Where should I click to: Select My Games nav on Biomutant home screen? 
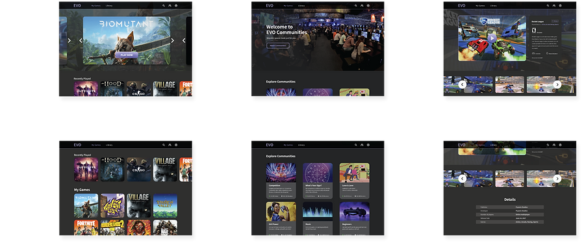tap(96, 6)
